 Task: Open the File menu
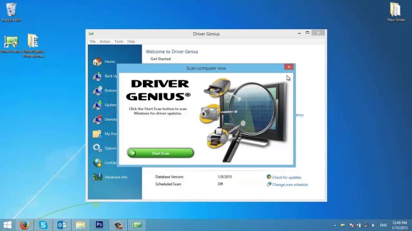click(x=93, y=41)
